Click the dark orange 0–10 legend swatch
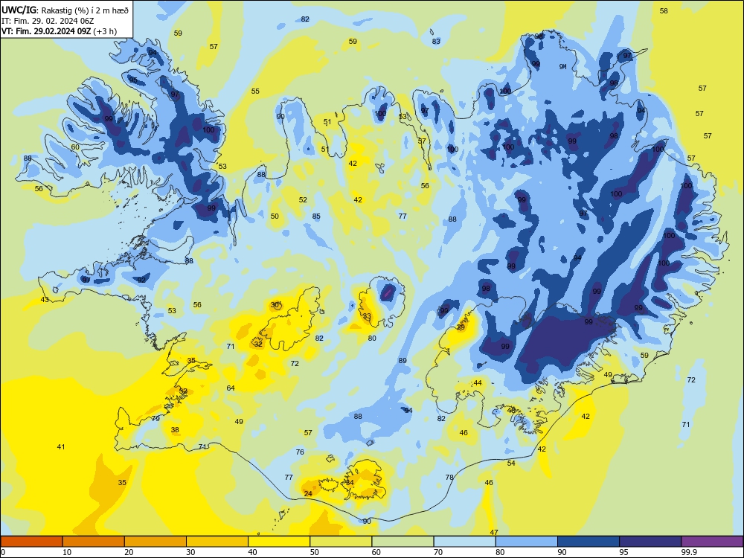 click(31, 542)
